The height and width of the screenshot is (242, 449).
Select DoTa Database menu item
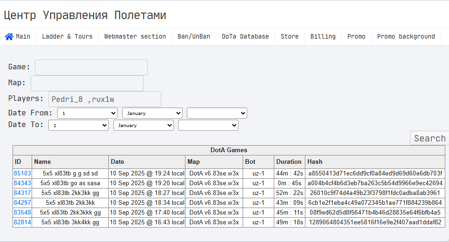245,37
